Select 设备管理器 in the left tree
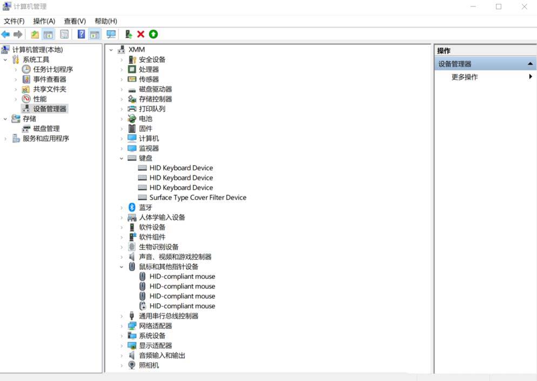This screenshot has height=381, width=537. point(50,109)
